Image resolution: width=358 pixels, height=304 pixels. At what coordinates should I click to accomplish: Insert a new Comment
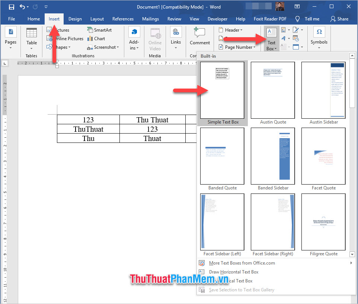pos(200,36)
